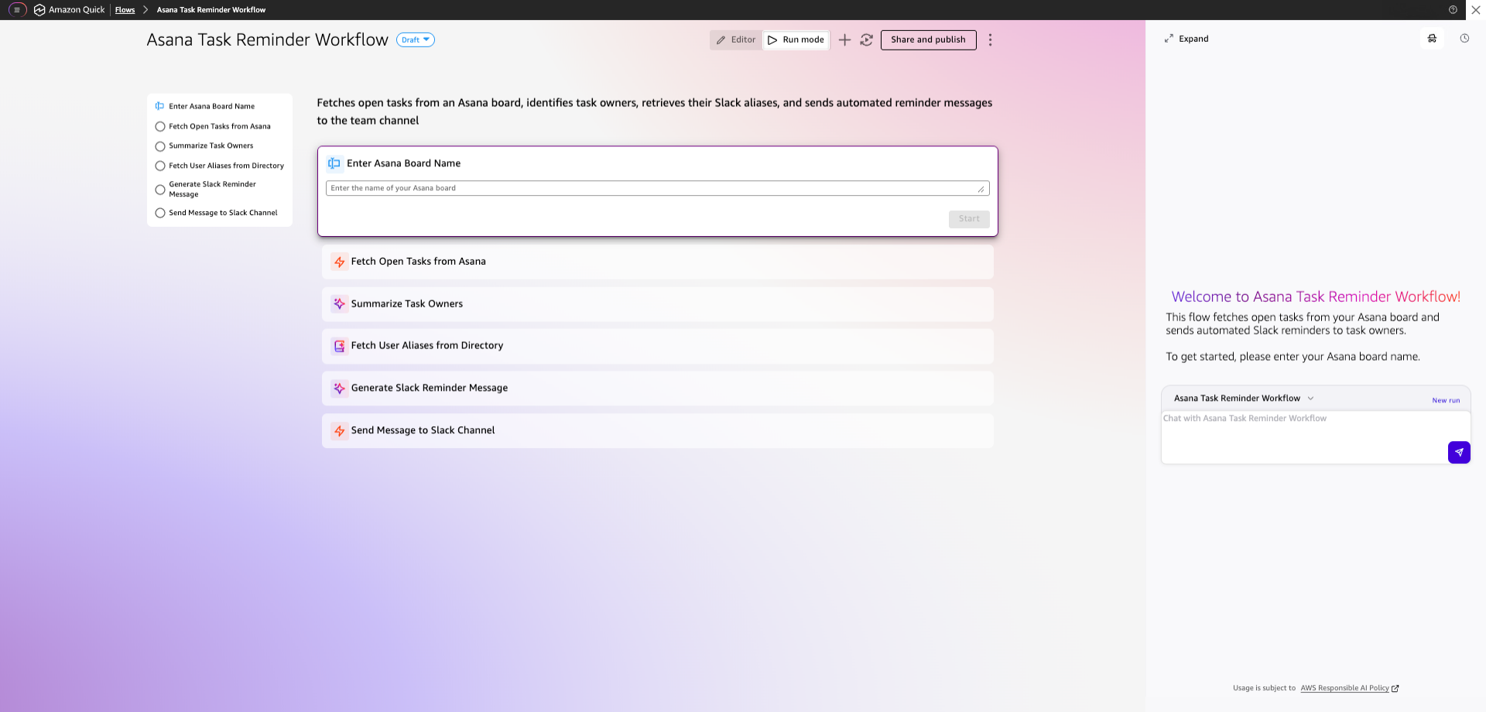Select the Fetch User Aliases from Directory sidebar step
The height and width of the screenshot is (712, 1486).
219,166
